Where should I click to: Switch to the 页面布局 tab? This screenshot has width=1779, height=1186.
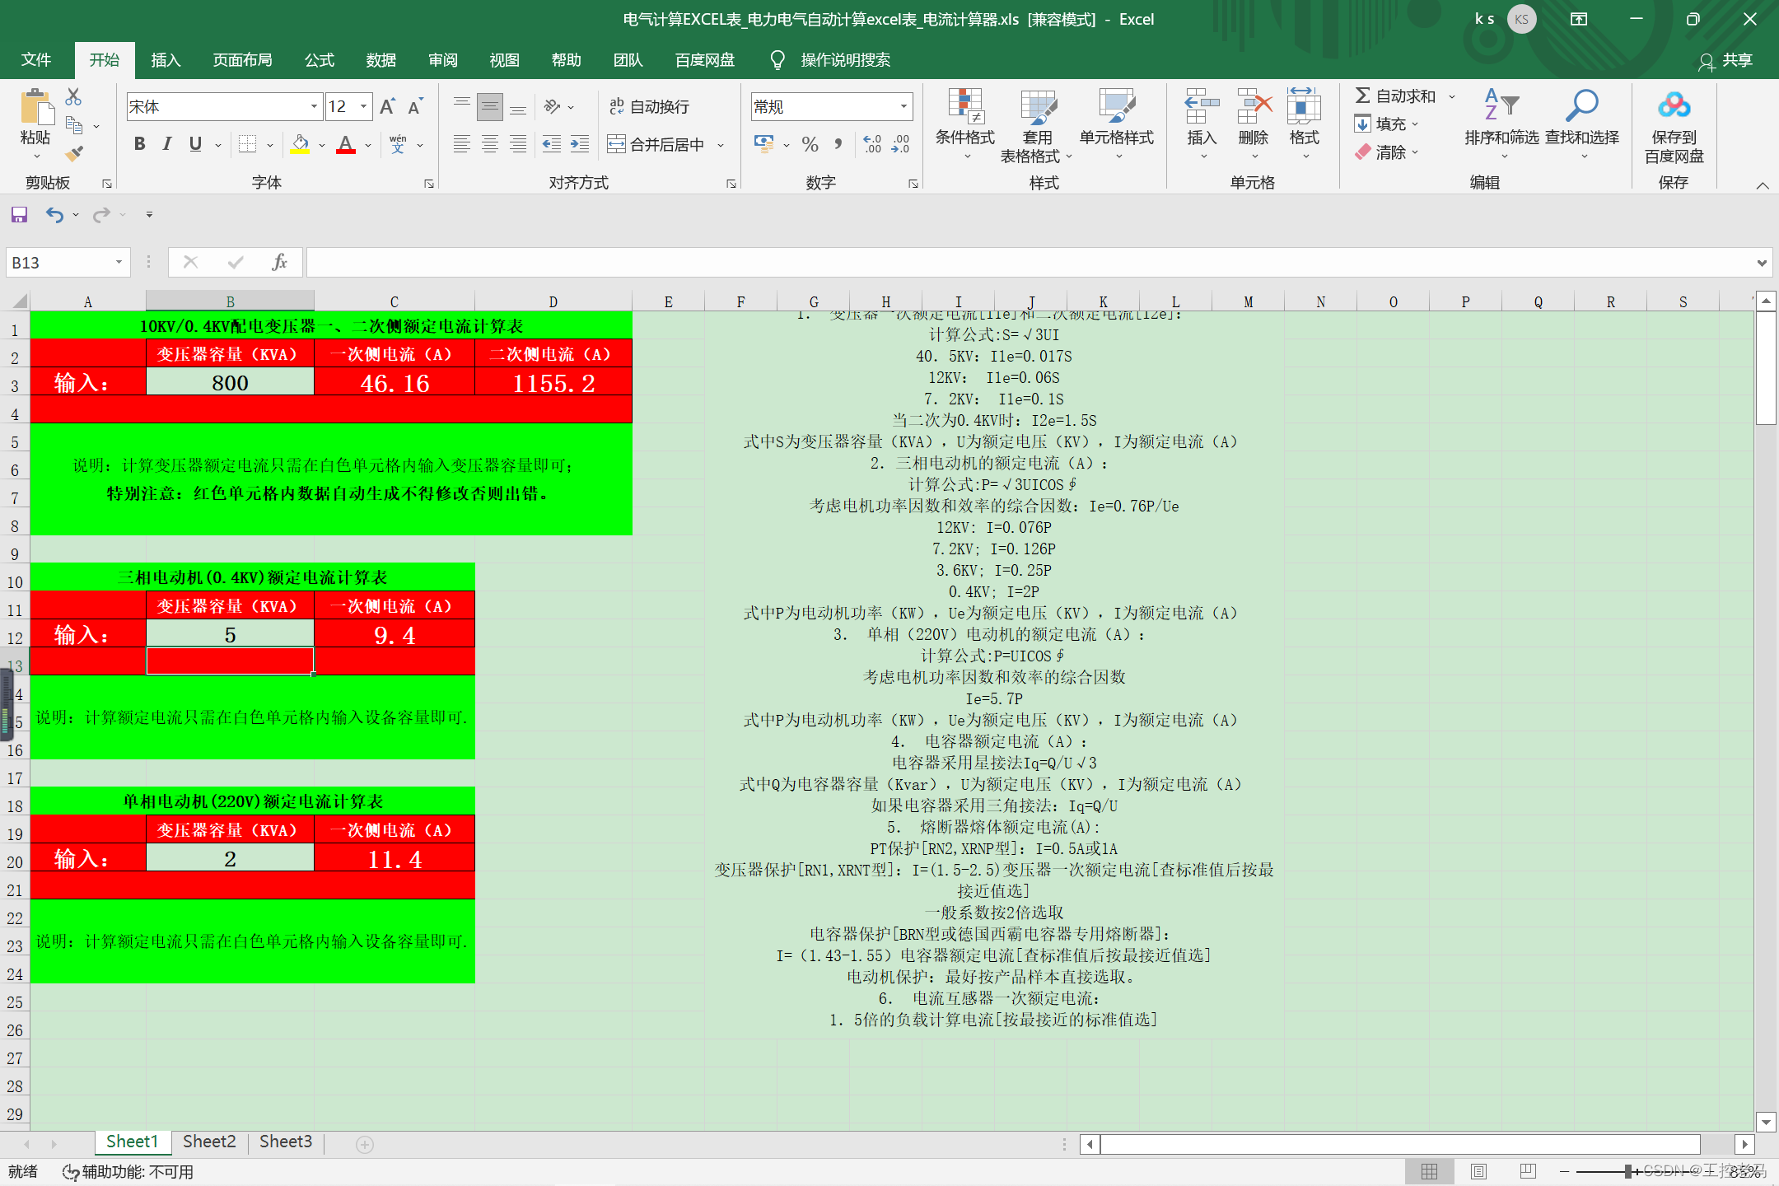point(242,59)
